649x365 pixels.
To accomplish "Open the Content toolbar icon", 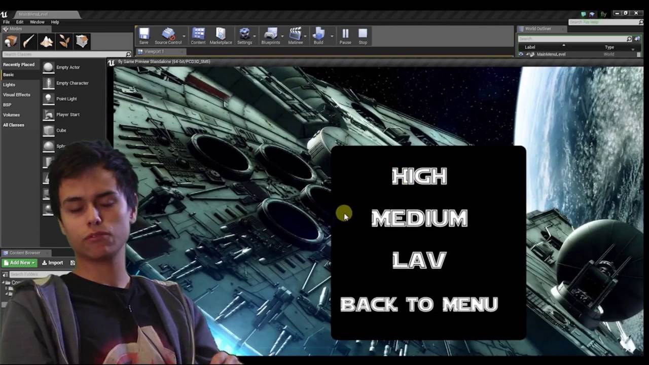I will 198,34.
